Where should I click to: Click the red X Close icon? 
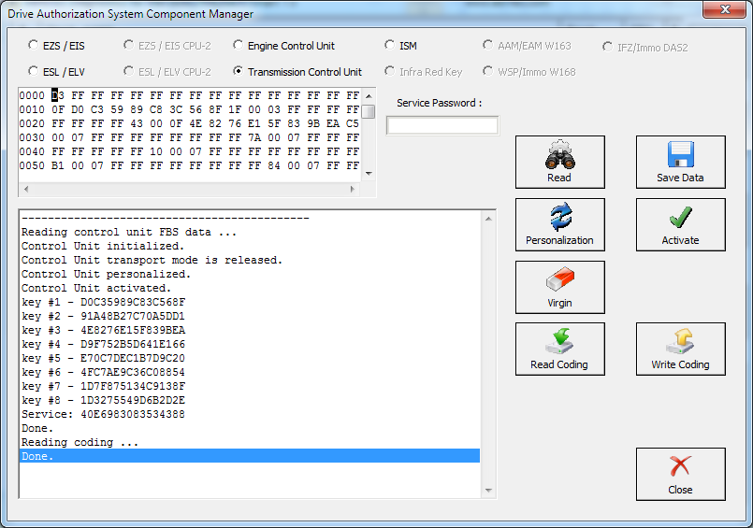coord(680,466)
